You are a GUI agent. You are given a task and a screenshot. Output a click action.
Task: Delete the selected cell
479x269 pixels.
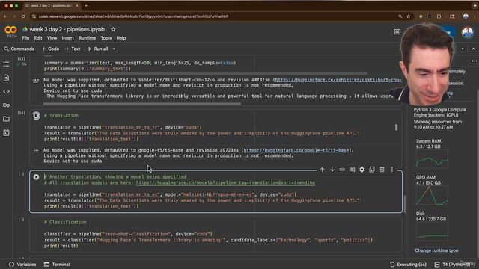(x=382, y=170)
